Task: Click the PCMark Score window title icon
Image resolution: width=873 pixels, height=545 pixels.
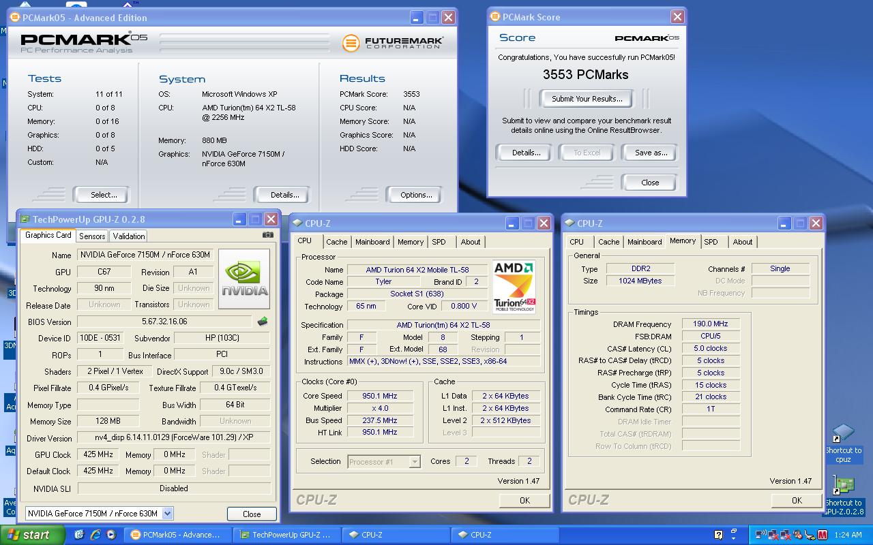Action: (494, 16)
